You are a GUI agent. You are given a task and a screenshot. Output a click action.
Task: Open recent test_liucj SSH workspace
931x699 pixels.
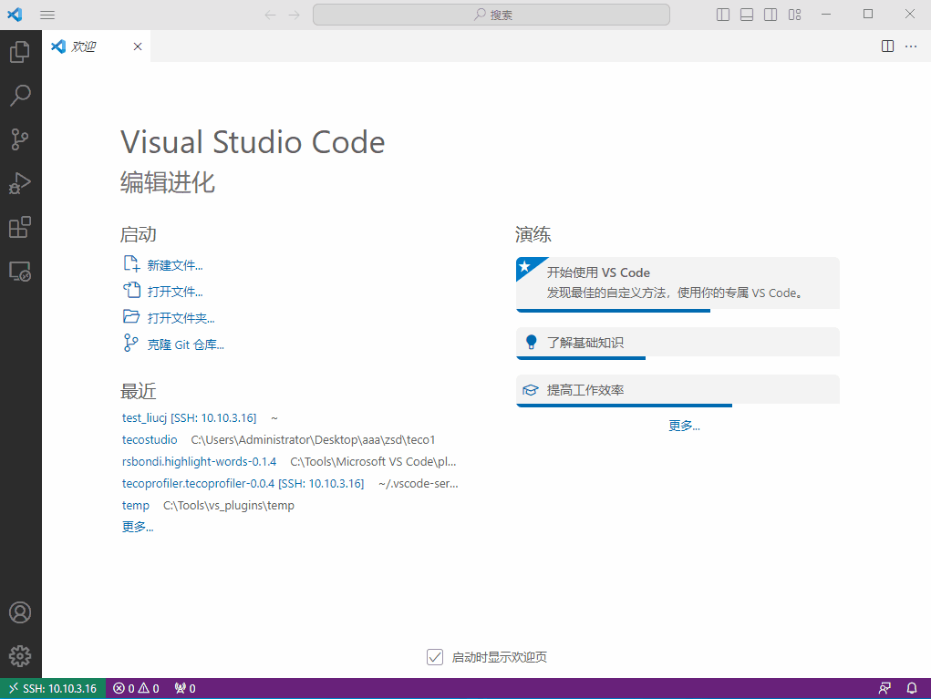(x=190, y=417)
